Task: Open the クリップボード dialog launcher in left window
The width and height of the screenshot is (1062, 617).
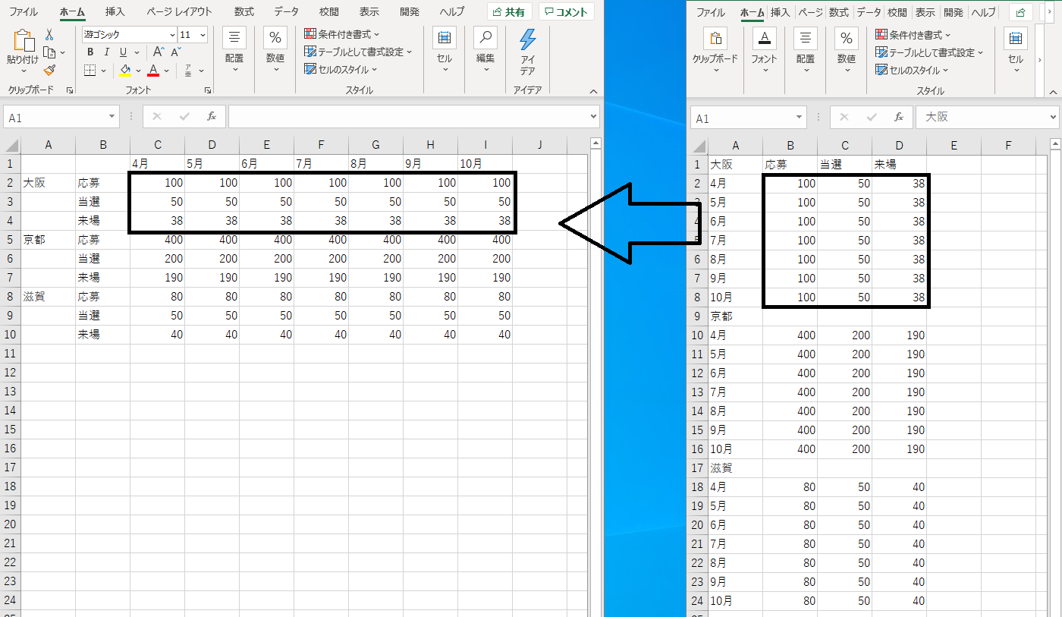Action: click(x=70, y=90)
